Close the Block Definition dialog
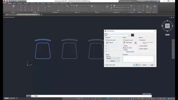This screenshot has height=100, width=178. (155, 31)
